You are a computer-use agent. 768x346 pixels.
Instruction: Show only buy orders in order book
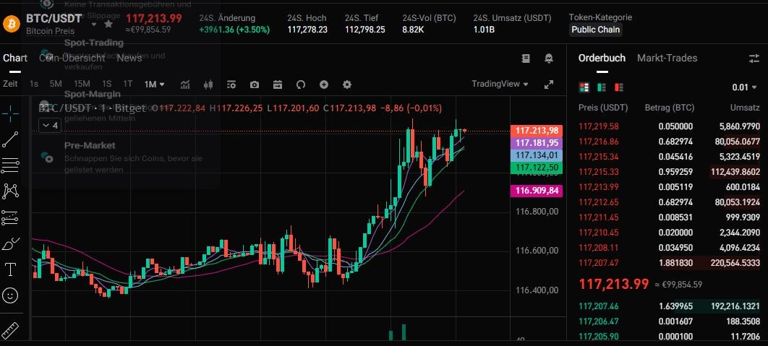pos(602,87)
